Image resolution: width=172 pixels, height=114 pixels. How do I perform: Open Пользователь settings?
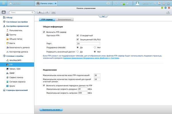14,30
